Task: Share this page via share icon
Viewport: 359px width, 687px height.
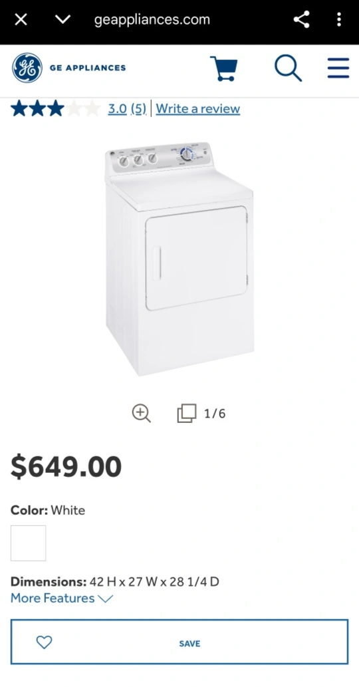Action: pyautogui.click(x=301, y=19)
